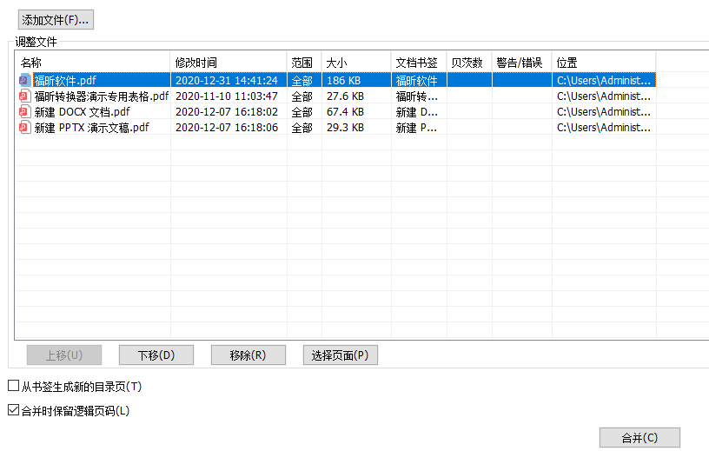
Task: Select the file 福昕软件.pdf
Action: pyautogui.click(x=65, y=81)
